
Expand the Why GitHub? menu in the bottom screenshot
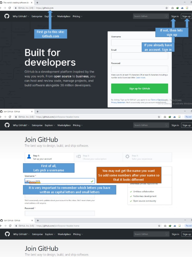click(21, 234)
